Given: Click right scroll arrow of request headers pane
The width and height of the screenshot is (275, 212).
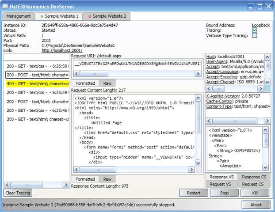Looking at the screenshot, I should coord(260,88).
